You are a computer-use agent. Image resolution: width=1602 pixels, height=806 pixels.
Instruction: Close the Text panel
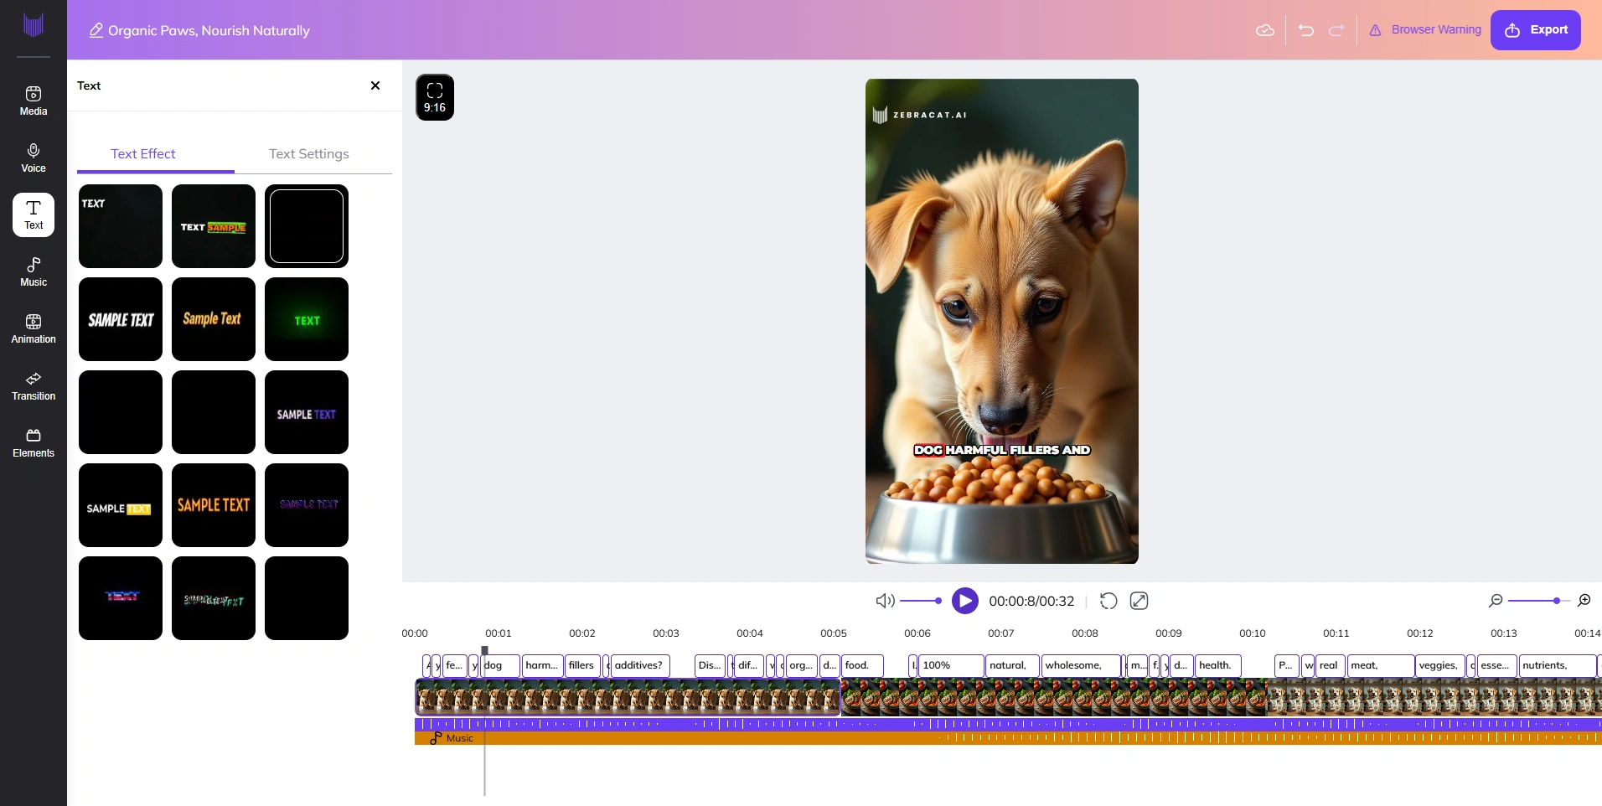(x=375, y=85)
